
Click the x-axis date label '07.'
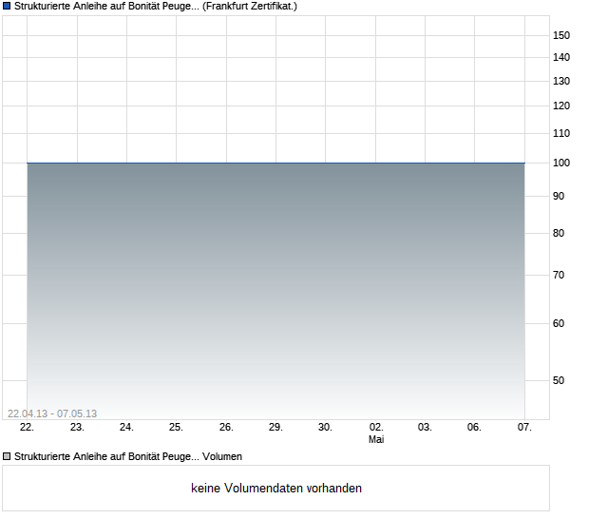524,428
